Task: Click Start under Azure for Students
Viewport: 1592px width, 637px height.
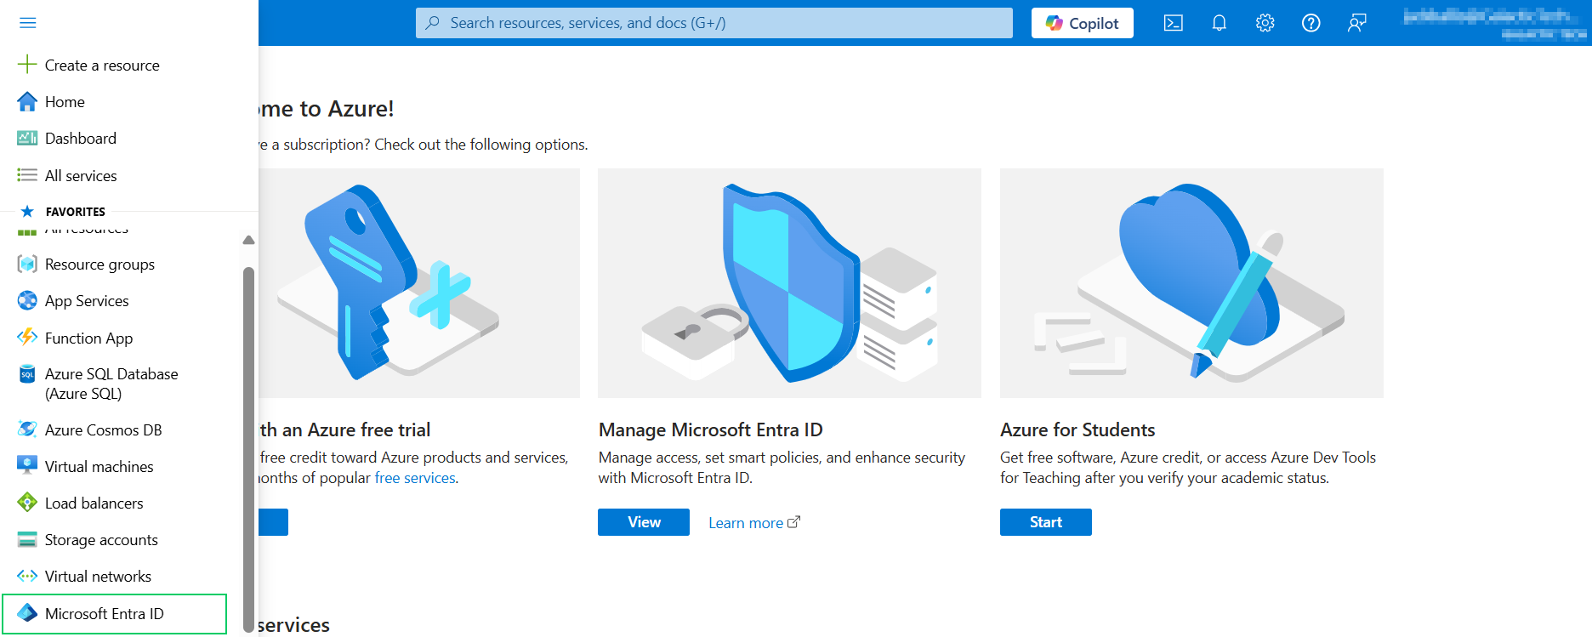Action: click(x=1045, y=522)
